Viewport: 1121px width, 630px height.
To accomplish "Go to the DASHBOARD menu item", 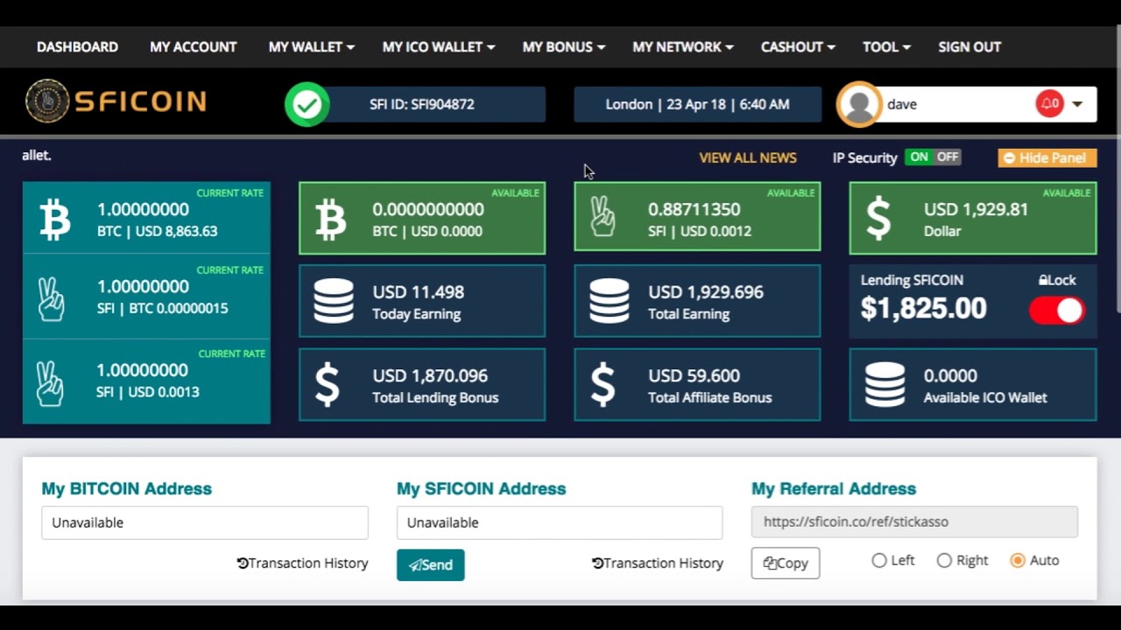I will (77, 47).
